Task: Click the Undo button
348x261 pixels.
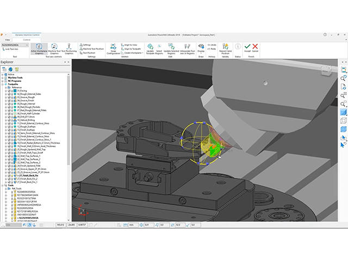Action: point(212,45)
